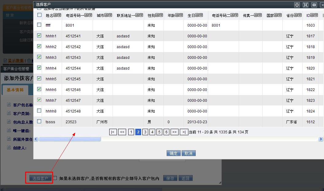This screenshot has height=191, width=324.
Task: Click help icon beside 客户类别 label
Action: (x=9, y=113)
